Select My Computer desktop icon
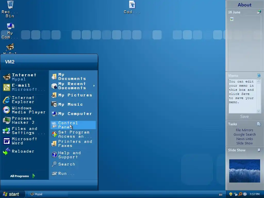 [10, 31]
